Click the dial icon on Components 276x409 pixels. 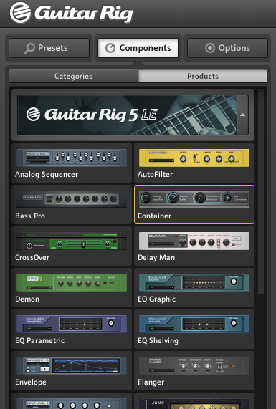[110, 48]
